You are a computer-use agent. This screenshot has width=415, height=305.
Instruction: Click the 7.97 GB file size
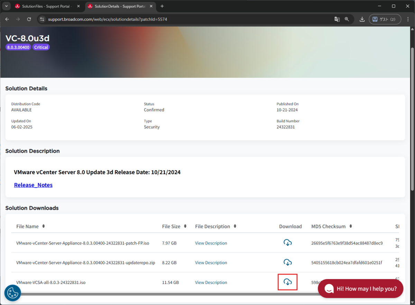(x=169, y=243)
